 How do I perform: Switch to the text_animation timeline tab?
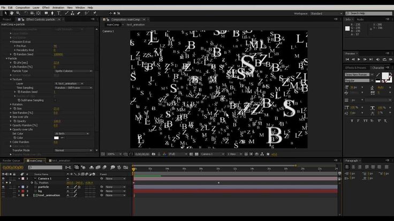tap(60, 161)
